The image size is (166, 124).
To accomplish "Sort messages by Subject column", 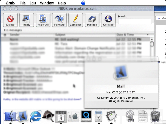I will pyautogui.click(x=85, y=35).
